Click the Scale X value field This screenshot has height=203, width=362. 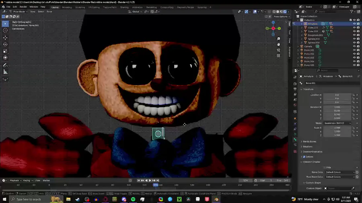[337, 128]
